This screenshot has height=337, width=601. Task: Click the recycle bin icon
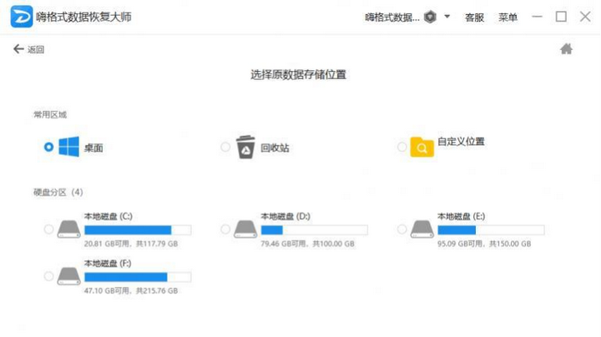(245, 147)
